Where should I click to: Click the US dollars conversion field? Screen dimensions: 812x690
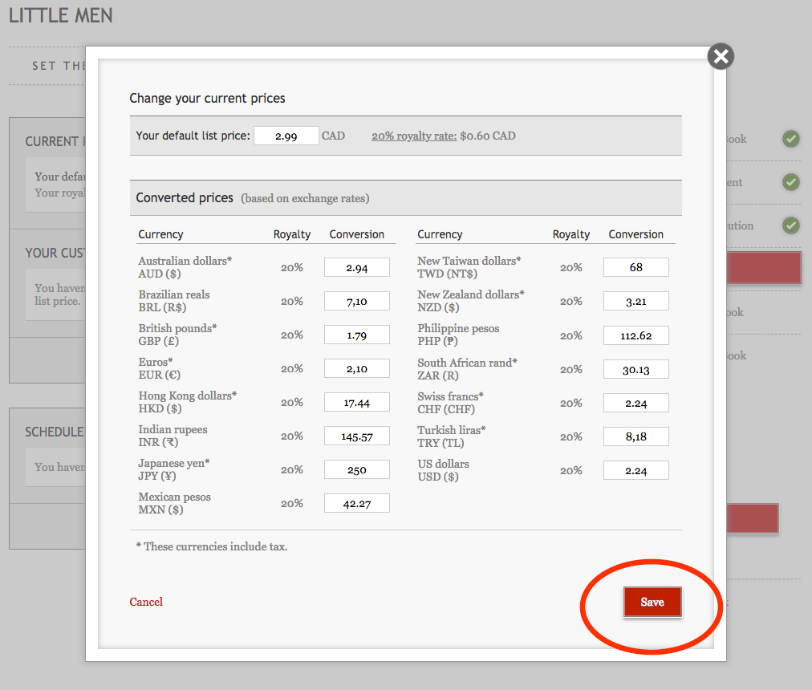pyautogui.click(x=635, y=470)
